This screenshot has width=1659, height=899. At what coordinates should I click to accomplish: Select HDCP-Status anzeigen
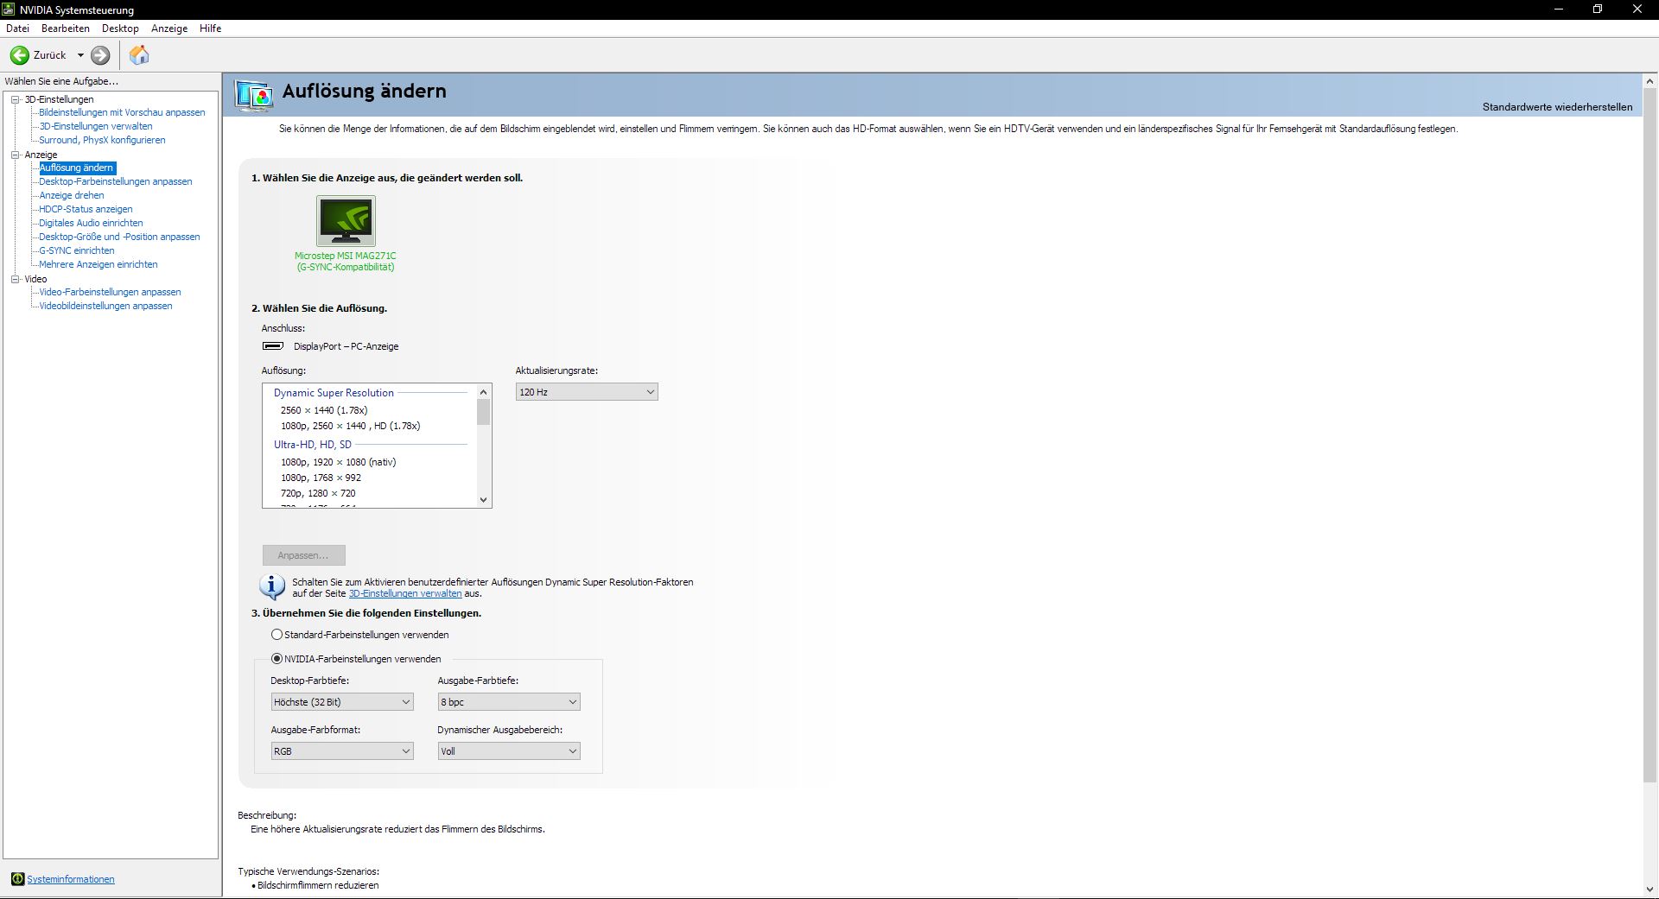[x=86, y=209]
